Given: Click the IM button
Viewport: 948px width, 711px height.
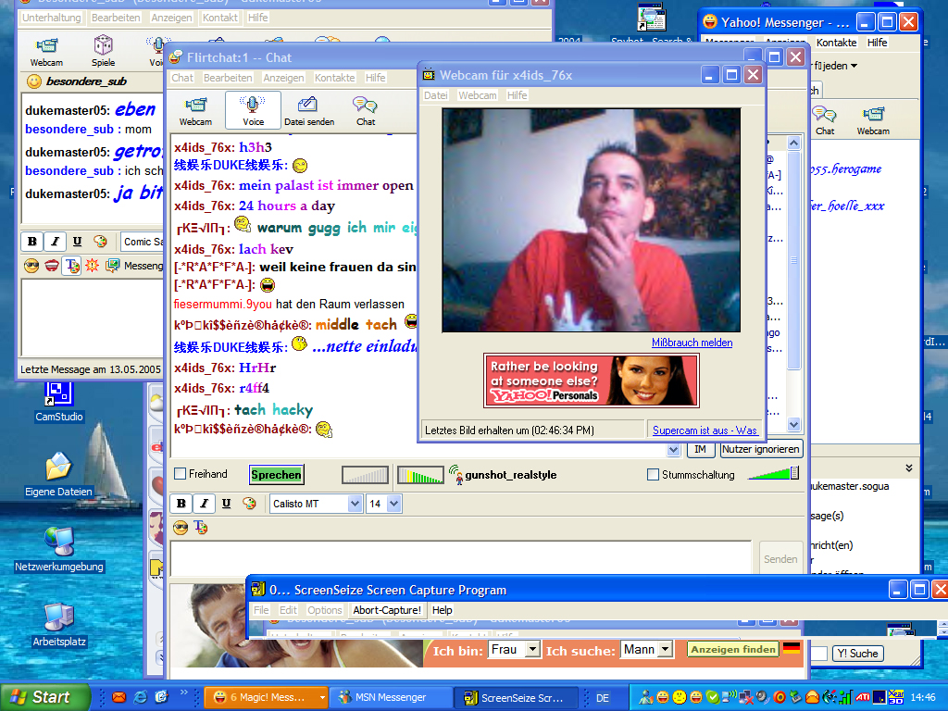Looking at the screenshot, I should click(700, 449).
